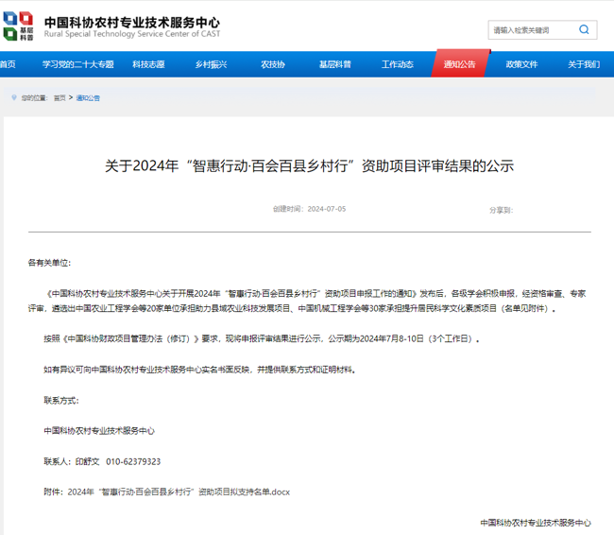This screenshot has width=614, height=535.
Task: Click 通知公告 breadcrumb link
Action: pyautogui.click(x=88, y=98)
